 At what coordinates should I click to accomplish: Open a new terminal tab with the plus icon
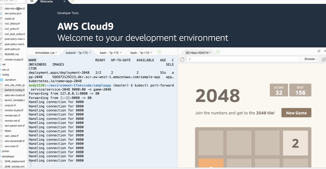pyautogui.click(x=159, y=52)
